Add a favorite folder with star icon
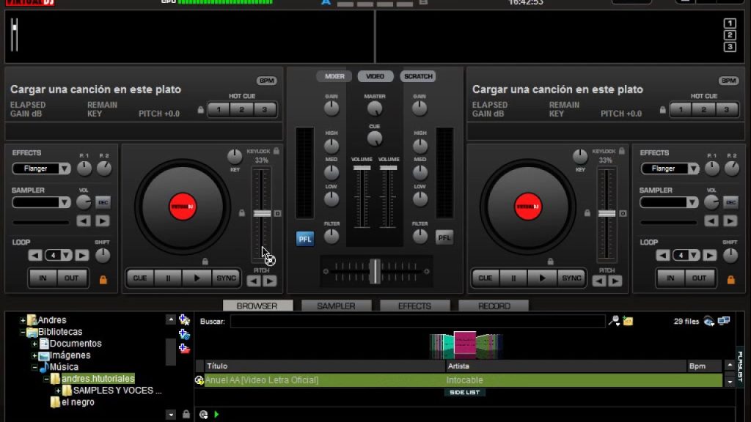This screenshot has height=422, width=751. tap(184, 319)
